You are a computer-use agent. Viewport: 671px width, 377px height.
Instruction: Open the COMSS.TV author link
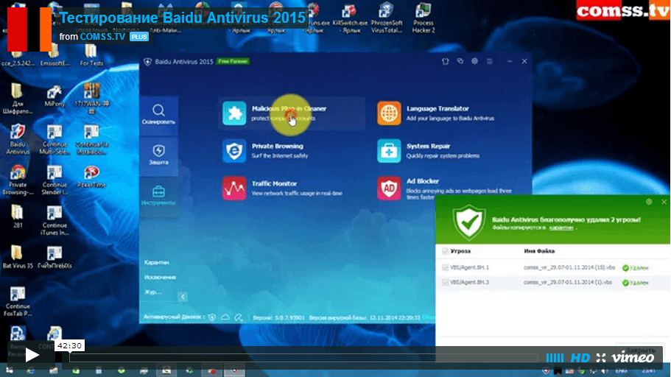(102, 37)
